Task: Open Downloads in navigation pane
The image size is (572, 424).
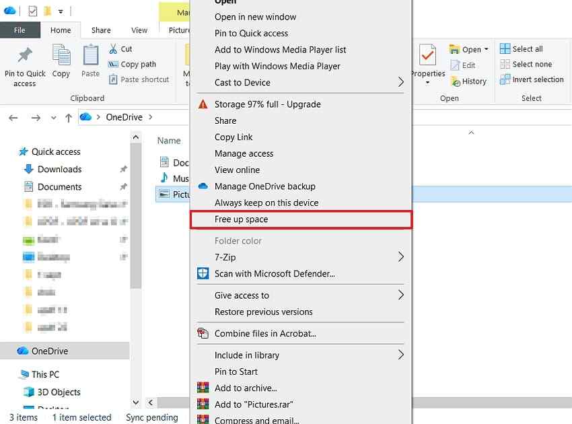Action: pyautogui.click(x=59, y=170)
